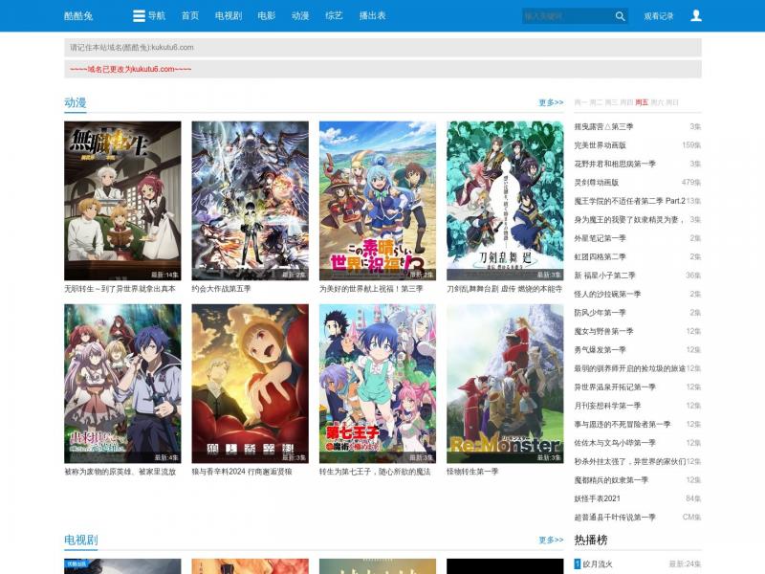Open 被称为废物的原英雄 poster
This screenshot has width=765, height=574.
point(122,384)
